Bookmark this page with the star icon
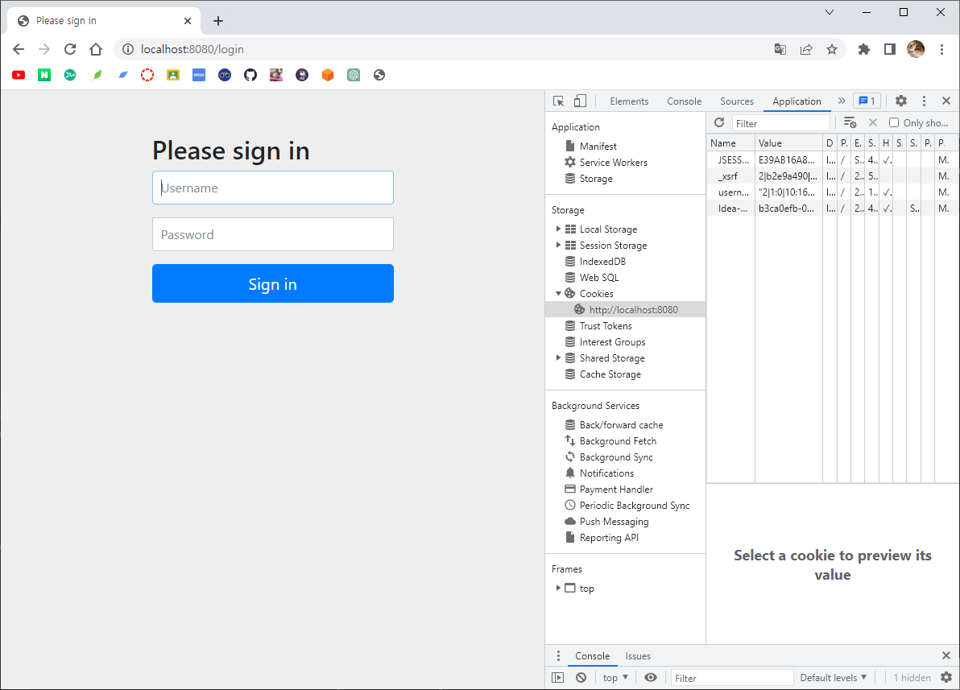960x690 pixels. tap(831, 50)
